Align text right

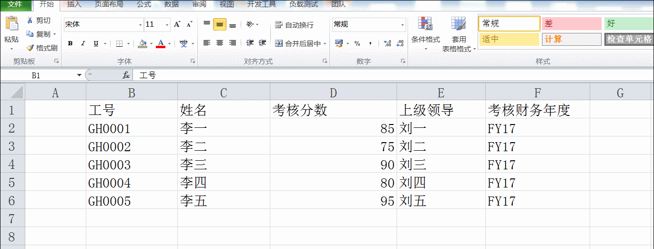click(x=233, y=43)
